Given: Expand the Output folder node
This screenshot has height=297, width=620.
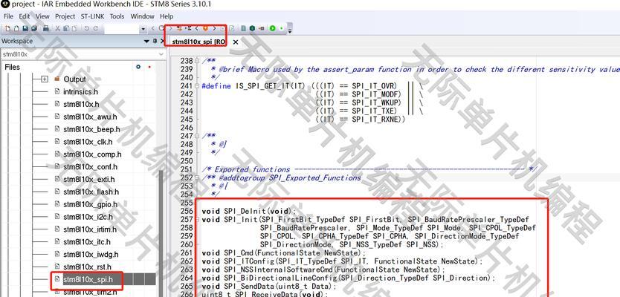Looking at the screenshot, I should [45, 79].
